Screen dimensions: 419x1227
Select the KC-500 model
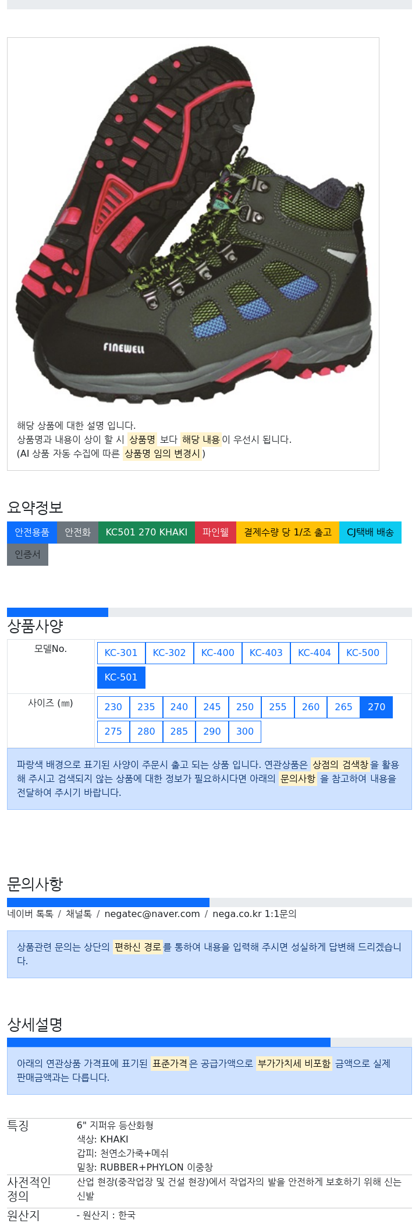click(x=363, y=653)
